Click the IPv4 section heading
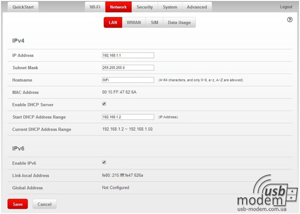The width and height of the screenshot is (300, 214). coord(18,41)
